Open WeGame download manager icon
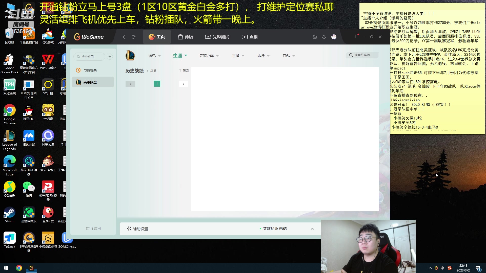 click(x=324, y=37)
